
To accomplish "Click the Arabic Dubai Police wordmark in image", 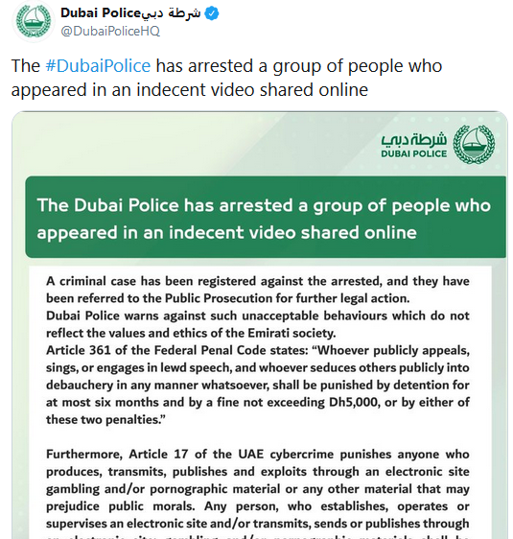I will (x=413, y=139).
